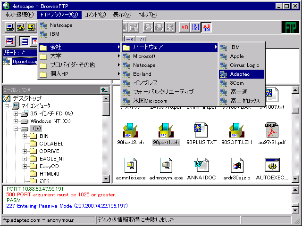Select the 98hard2.lzh archive file
Image resolution: width=302 pixels, height=226 pixels.
130,134
